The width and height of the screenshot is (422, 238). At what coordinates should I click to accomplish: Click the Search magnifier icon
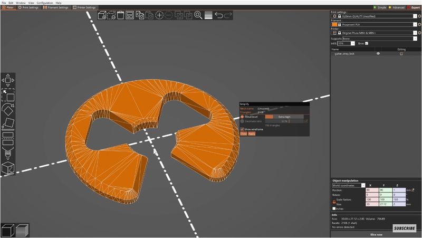pos(198,15)
